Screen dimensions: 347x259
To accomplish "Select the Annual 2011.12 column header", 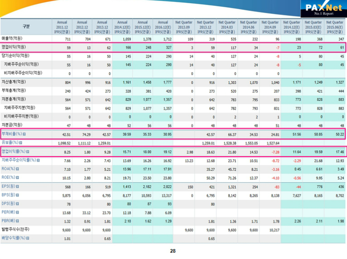I will (x=61, y=27).
